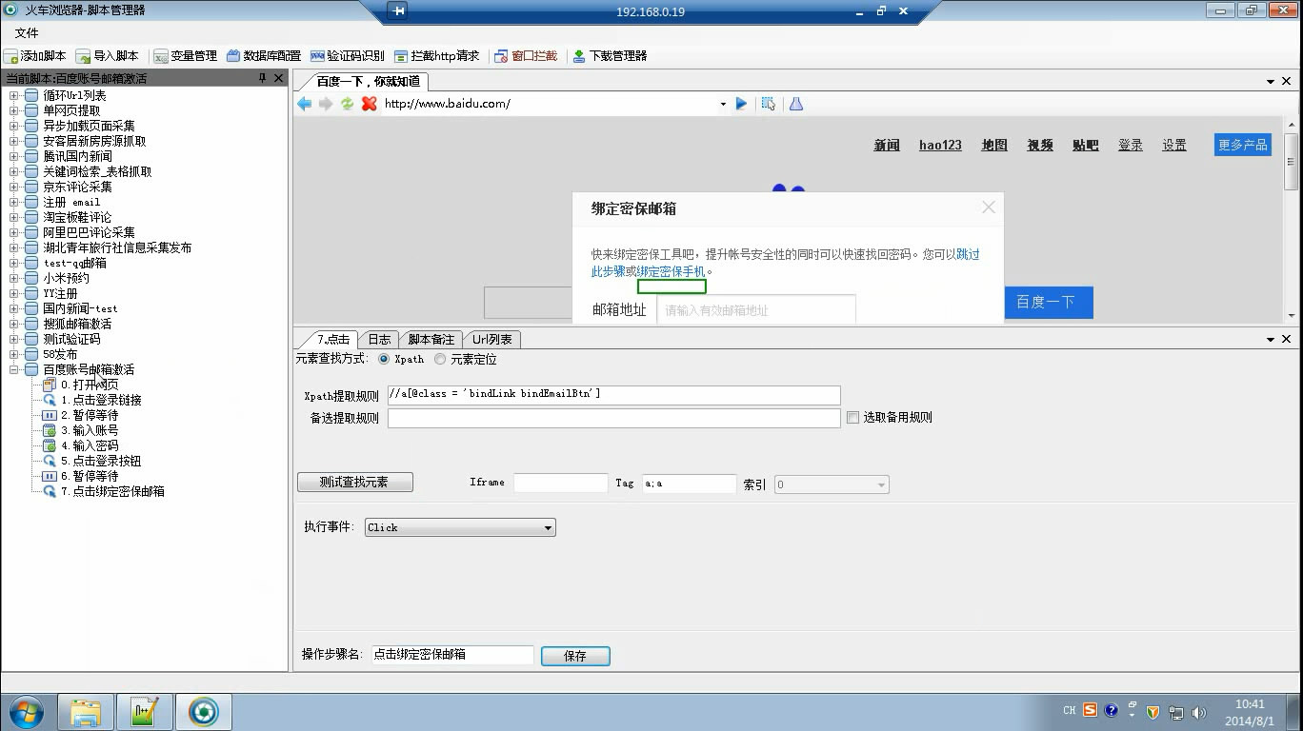Open file explorer from taskbar
Viewport: 1303px width, 731px height.
click(86, 712)
